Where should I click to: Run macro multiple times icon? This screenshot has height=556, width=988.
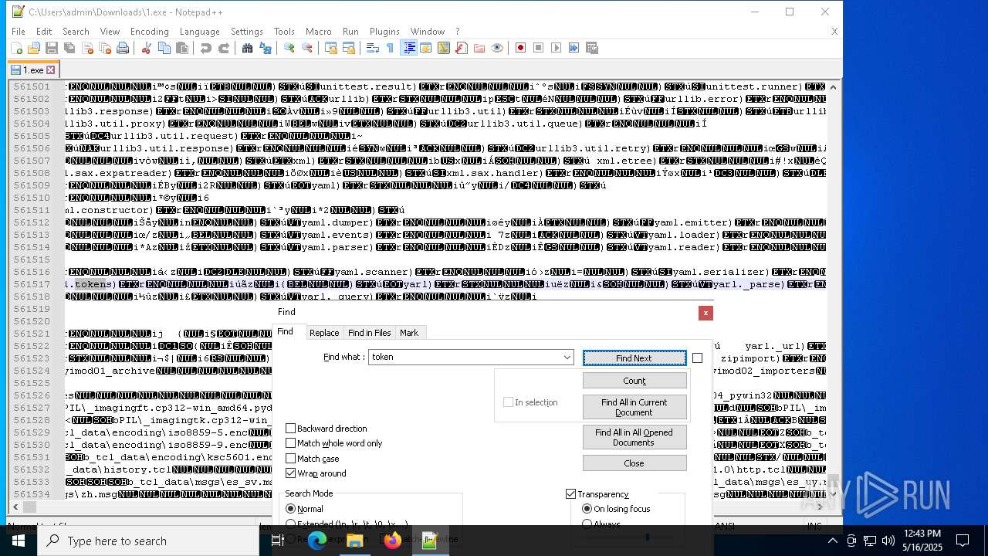[574, 48]
